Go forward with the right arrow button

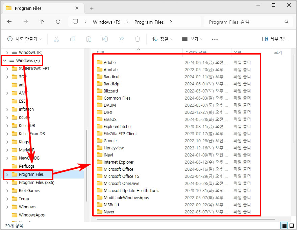26,22
